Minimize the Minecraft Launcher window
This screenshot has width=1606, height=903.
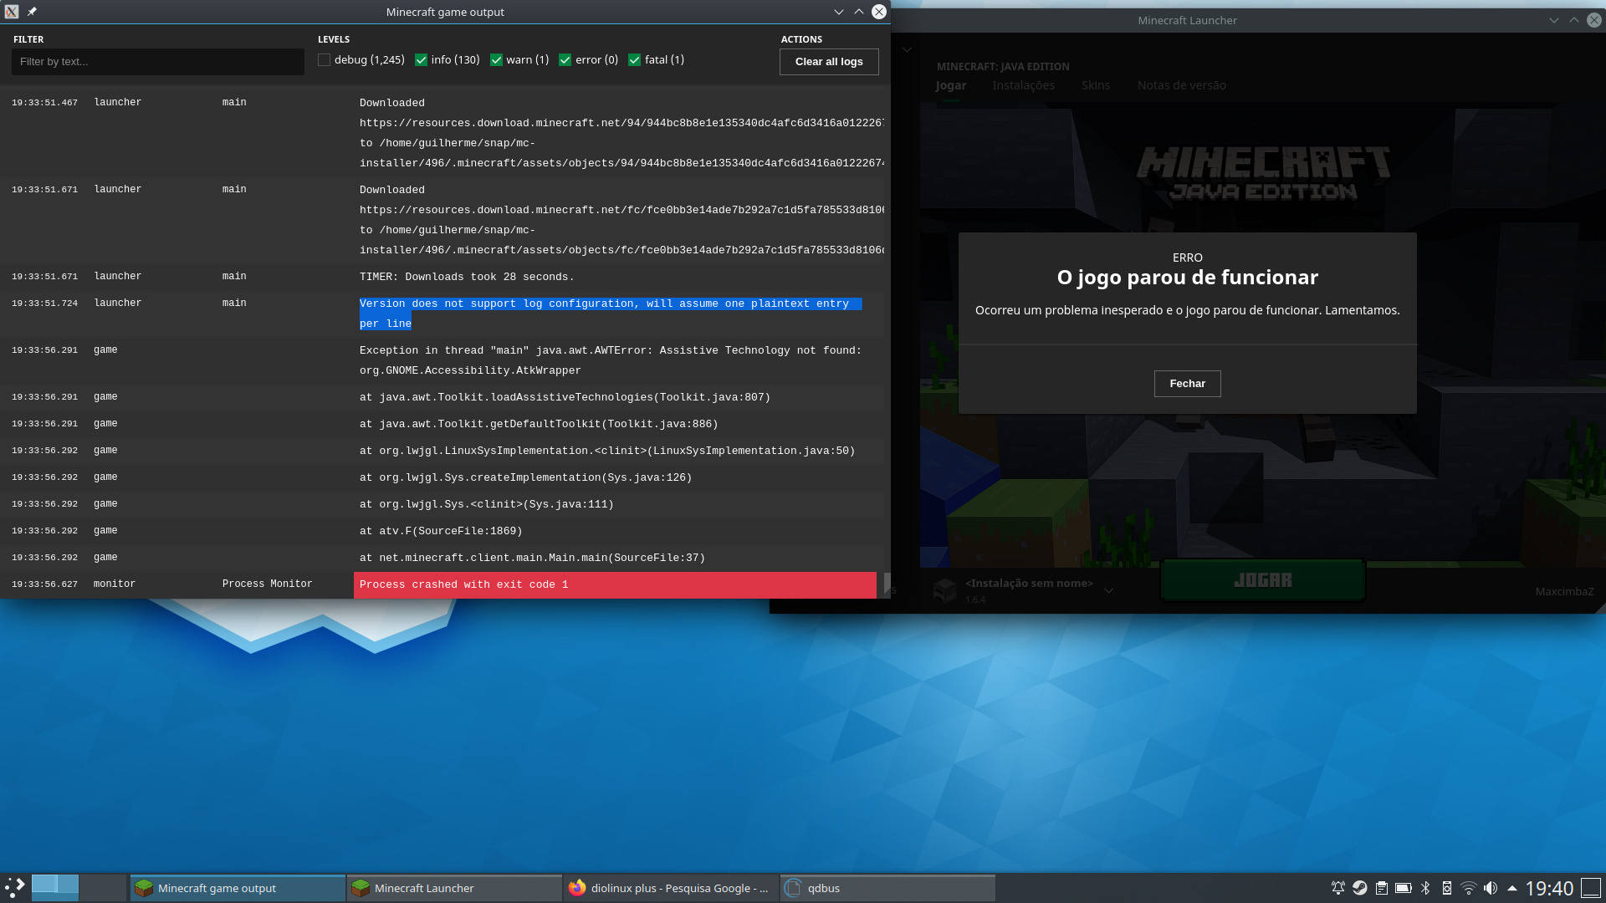(x=1553, y=20)
